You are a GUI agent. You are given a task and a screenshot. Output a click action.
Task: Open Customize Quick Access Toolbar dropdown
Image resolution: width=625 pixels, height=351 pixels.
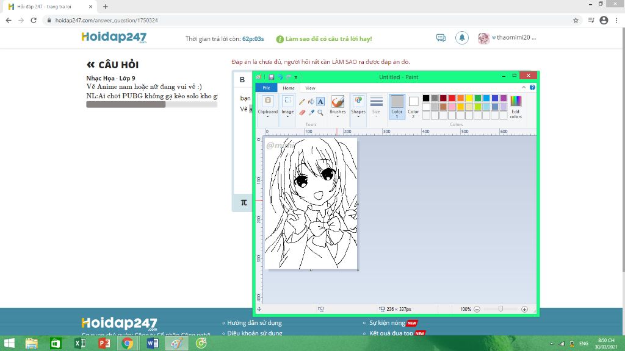tap(296, 77)
